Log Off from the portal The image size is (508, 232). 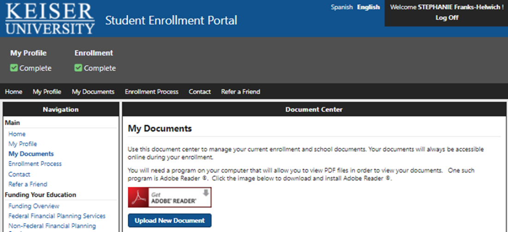click(447, 18)
